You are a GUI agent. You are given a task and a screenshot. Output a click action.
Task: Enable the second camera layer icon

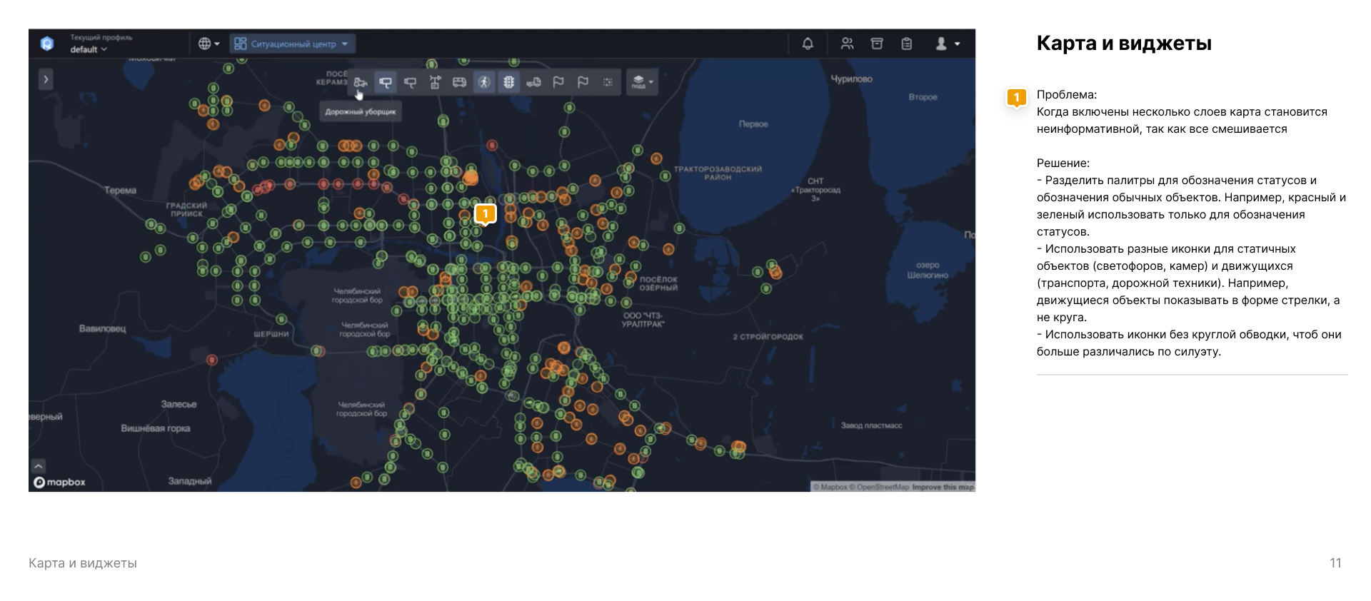pos(410,83)
